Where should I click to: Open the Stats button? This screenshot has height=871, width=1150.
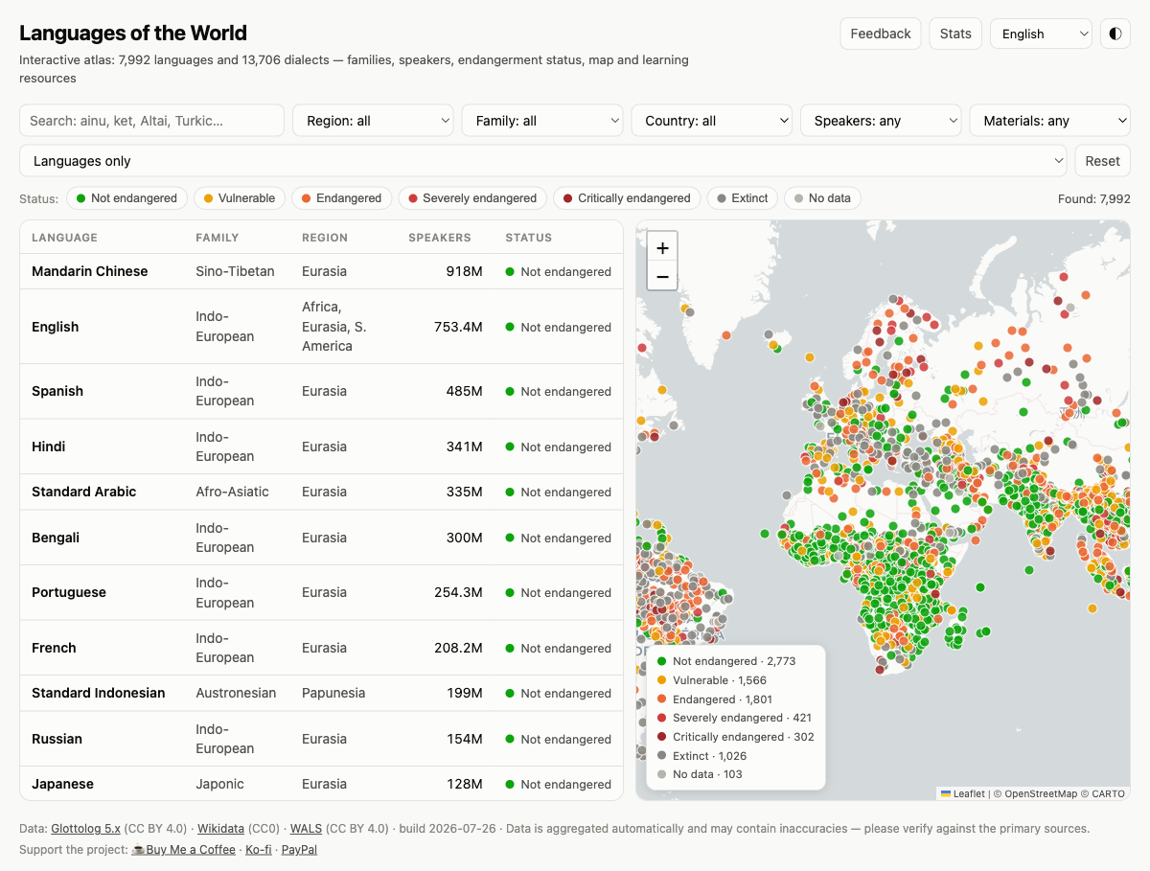point(955,34)
